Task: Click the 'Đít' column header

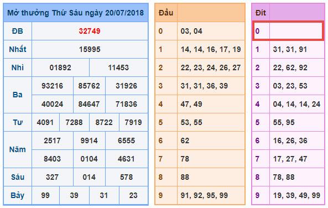Action: [x=261, y=13]
